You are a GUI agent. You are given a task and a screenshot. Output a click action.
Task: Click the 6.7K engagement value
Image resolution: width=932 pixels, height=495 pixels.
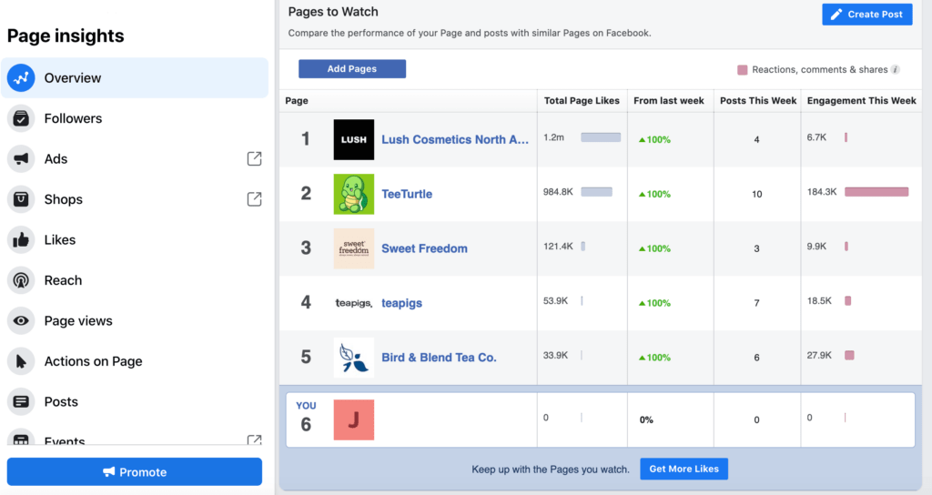pos(816,137)
